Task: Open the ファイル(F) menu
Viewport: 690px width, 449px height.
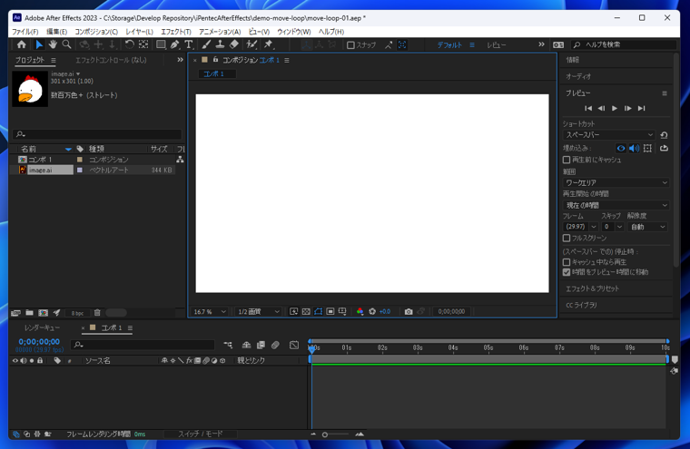Action: pos(25,32)
